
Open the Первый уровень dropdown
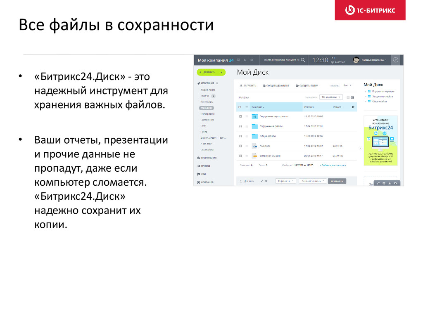pos(313,181)
